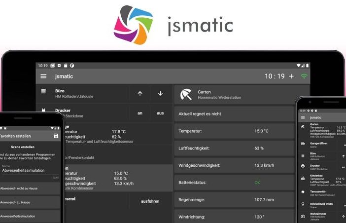Tap 'Kinderbad' entry on right phone
The width and height of the screenshot is (346, 223).
point(316,176)
